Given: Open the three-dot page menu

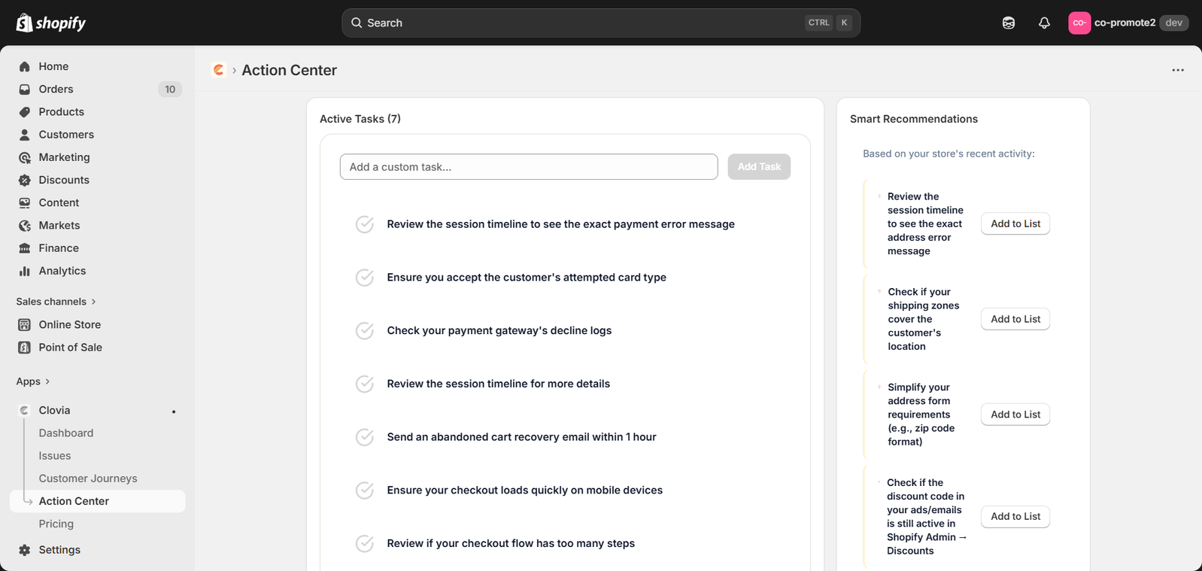Looking at the screenshot, I should [1178, 70].
